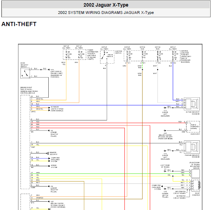Click the "REMOTE SECURITY" label
Viewport: 211px width, 210px height.
[x=54, y=153]
